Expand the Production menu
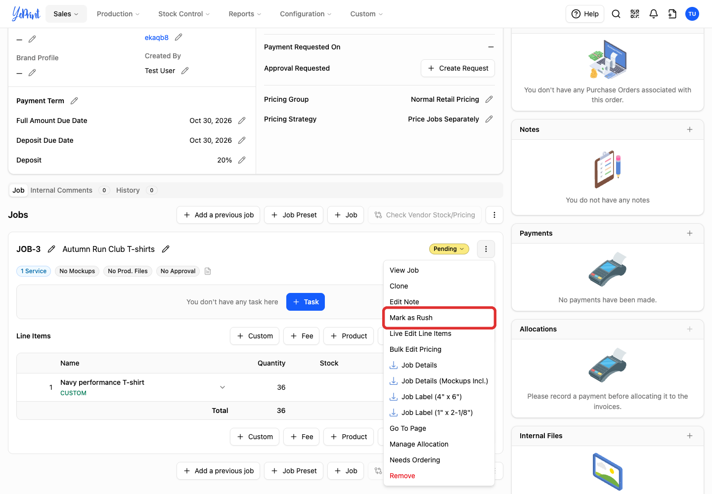Screen dimensions: 712x494 coord(118,14)
